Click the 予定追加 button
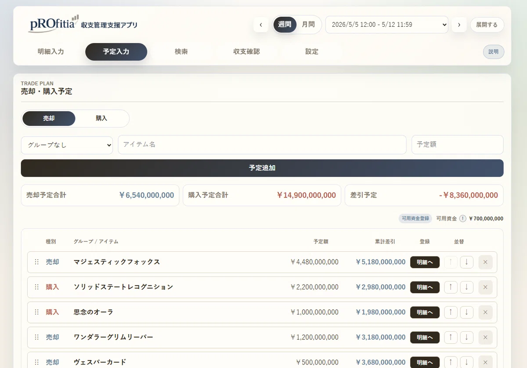Image resolution: width=527 pixels, height=368 pixels. click(262, 168)
